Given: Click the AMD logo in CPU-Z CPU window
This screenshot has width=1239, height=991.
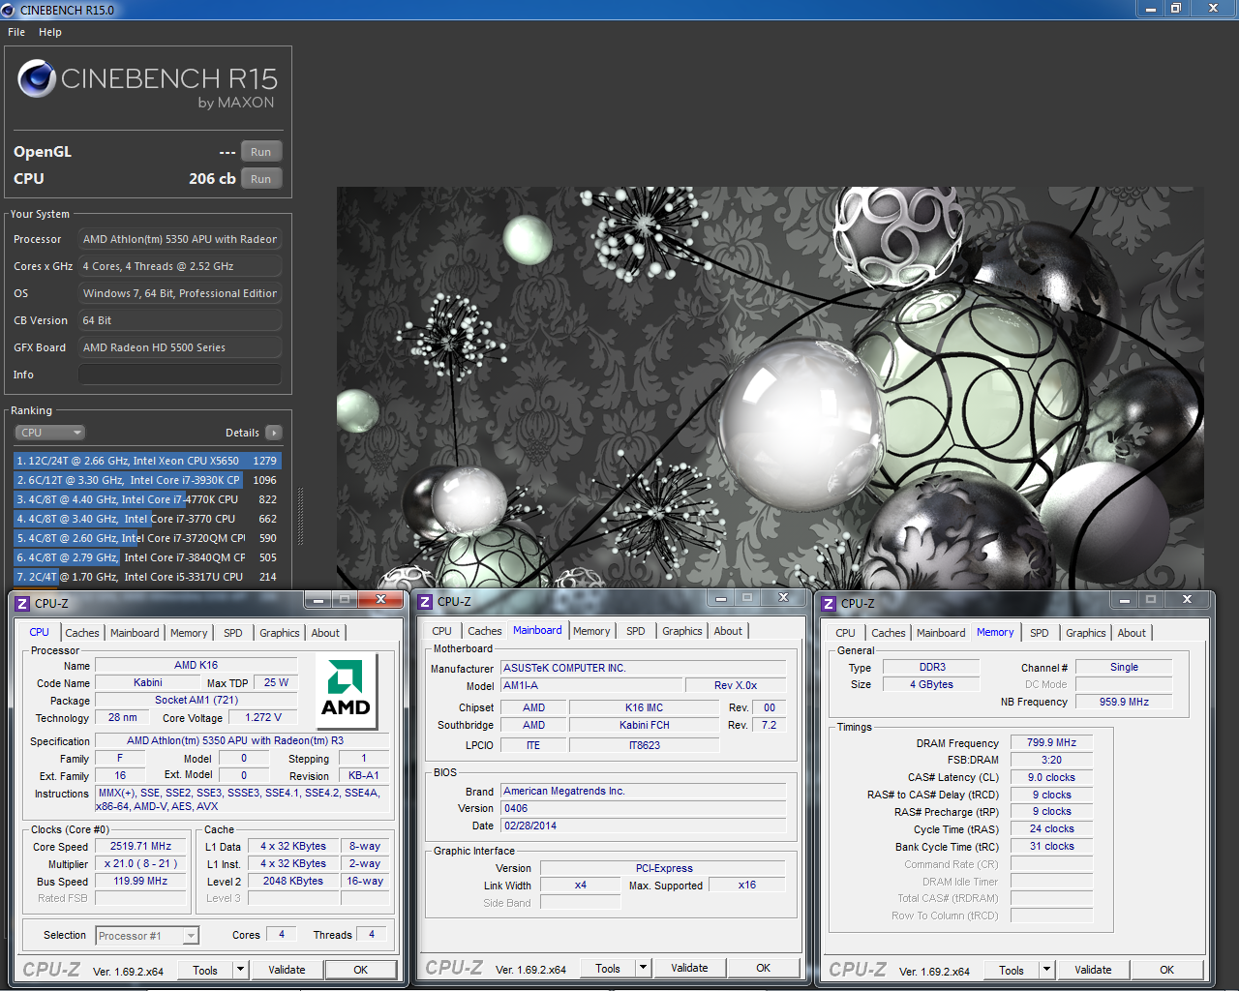Looking at the screenshot, I should 346,691.
